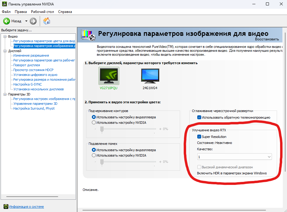Open the Информация о системе link

(27, 207)
